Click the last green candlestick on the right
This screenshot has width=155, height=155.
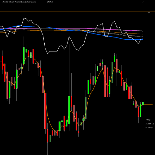[x=143, y=104]
